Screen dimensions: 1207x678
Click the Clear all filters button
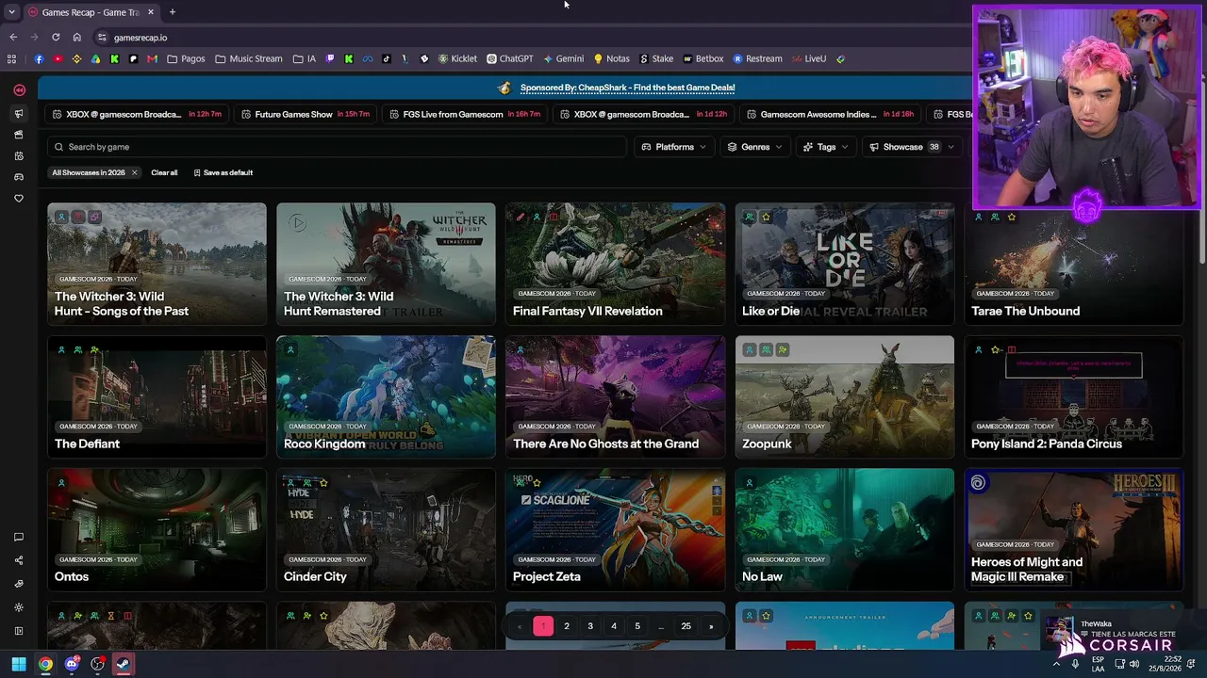(164, 172)
